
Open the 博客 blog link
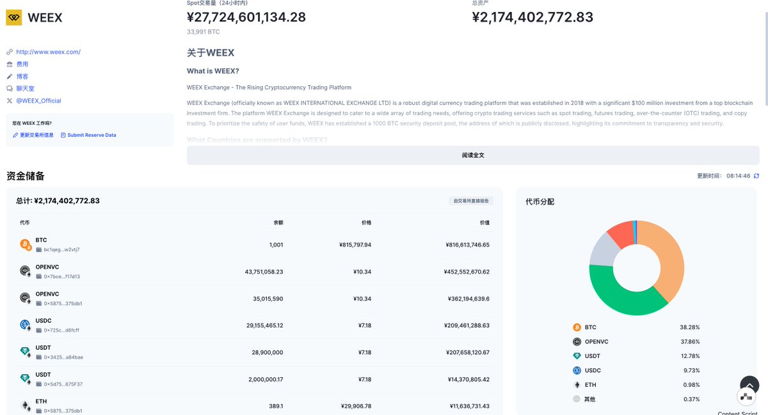point(22,76)
